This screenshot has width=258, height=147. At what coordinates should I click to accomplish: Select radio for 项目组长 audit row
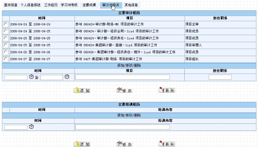coord(5,59)
